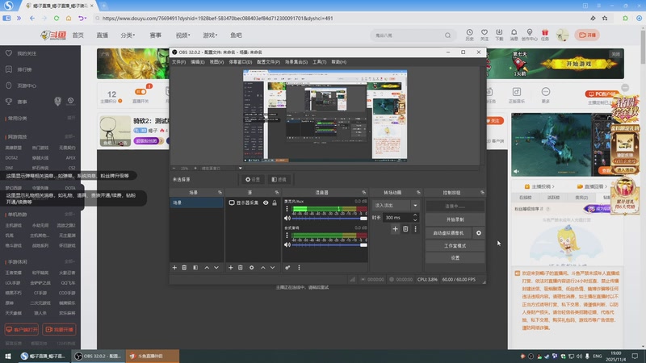The image size is (646, 363).
Task: Move scene down in Scenes panel
Action: click(x=216, y=268)
